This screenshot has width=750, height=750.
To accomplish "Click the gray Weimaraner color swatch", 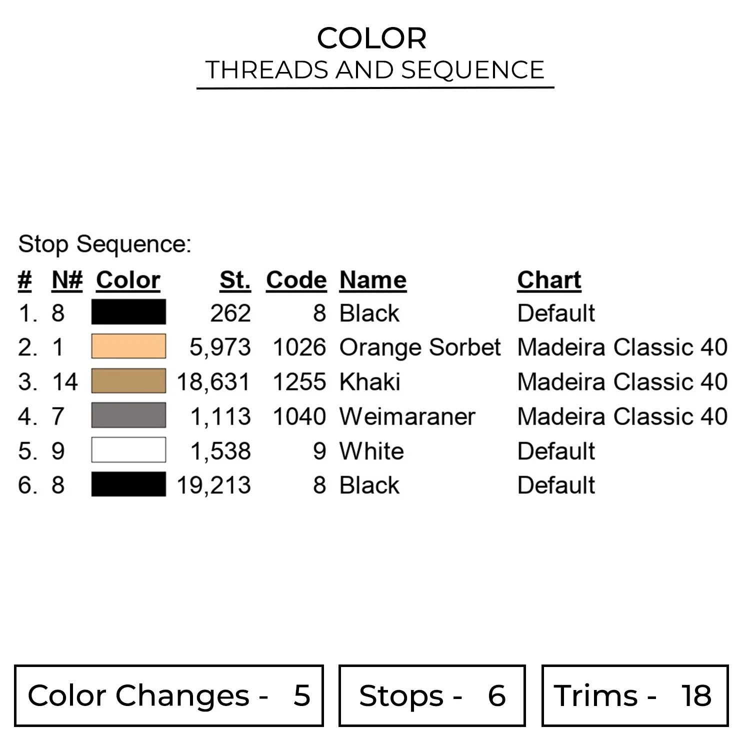I will [128, 415].
